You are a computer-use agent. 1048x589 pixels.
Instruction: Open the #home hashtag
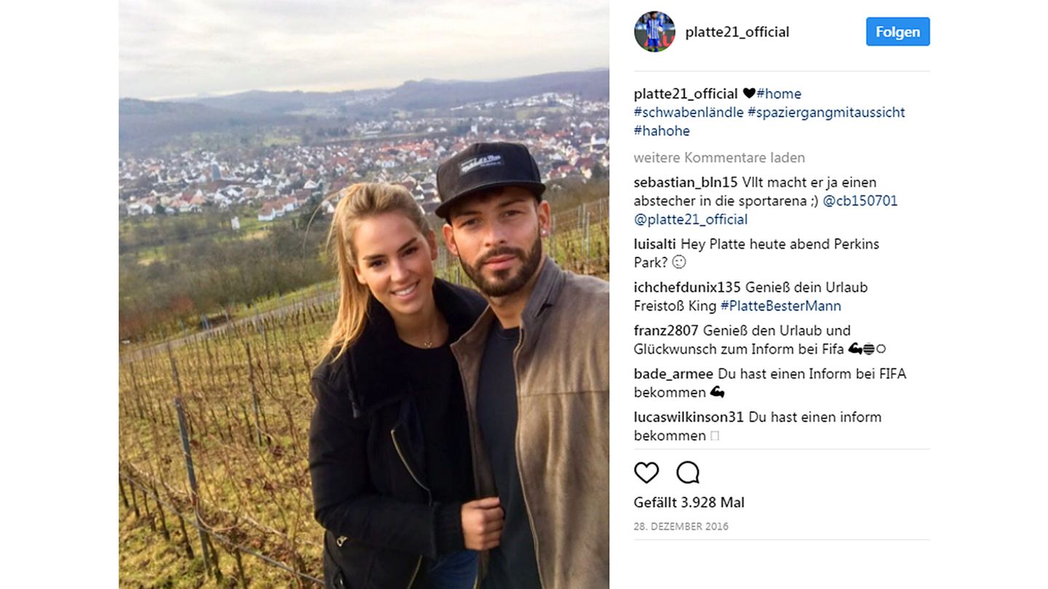click(x=779, y=94)
